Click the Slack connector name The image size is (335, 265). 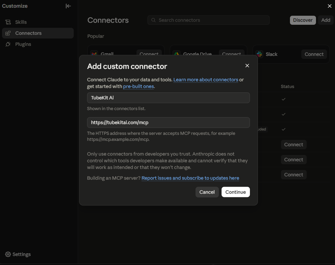[271, 54]
